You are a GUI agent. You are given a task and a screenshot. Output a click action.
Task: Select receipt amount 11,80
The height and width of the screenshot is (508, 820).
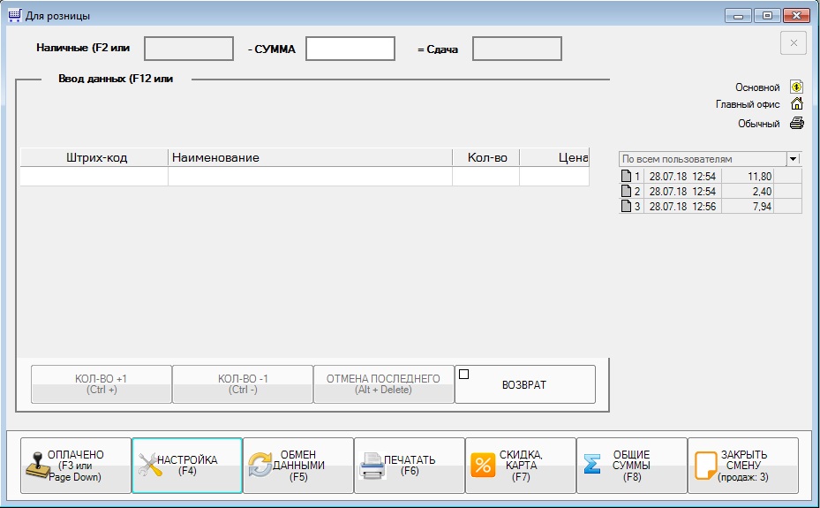[759, 177]
